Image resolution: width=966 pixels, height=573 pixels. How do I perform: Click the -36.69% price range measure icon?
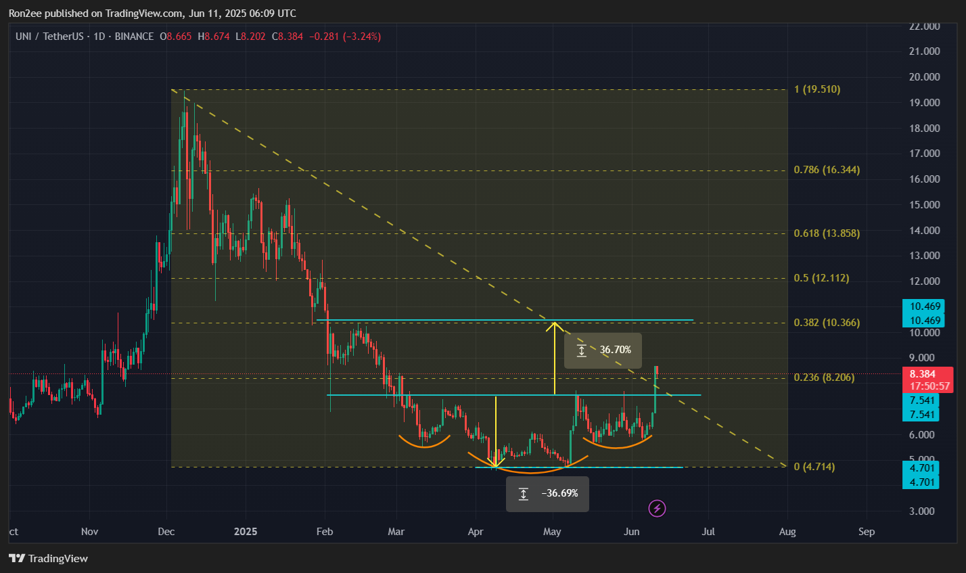tap(524, 494)
